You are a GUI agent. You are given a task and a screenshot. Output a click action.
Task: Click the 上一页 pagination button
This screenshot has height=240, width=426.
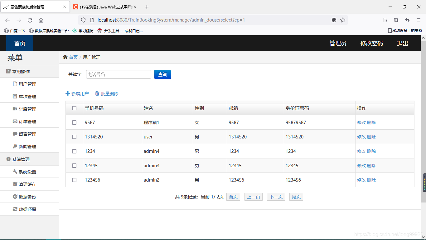pos(254,197)
